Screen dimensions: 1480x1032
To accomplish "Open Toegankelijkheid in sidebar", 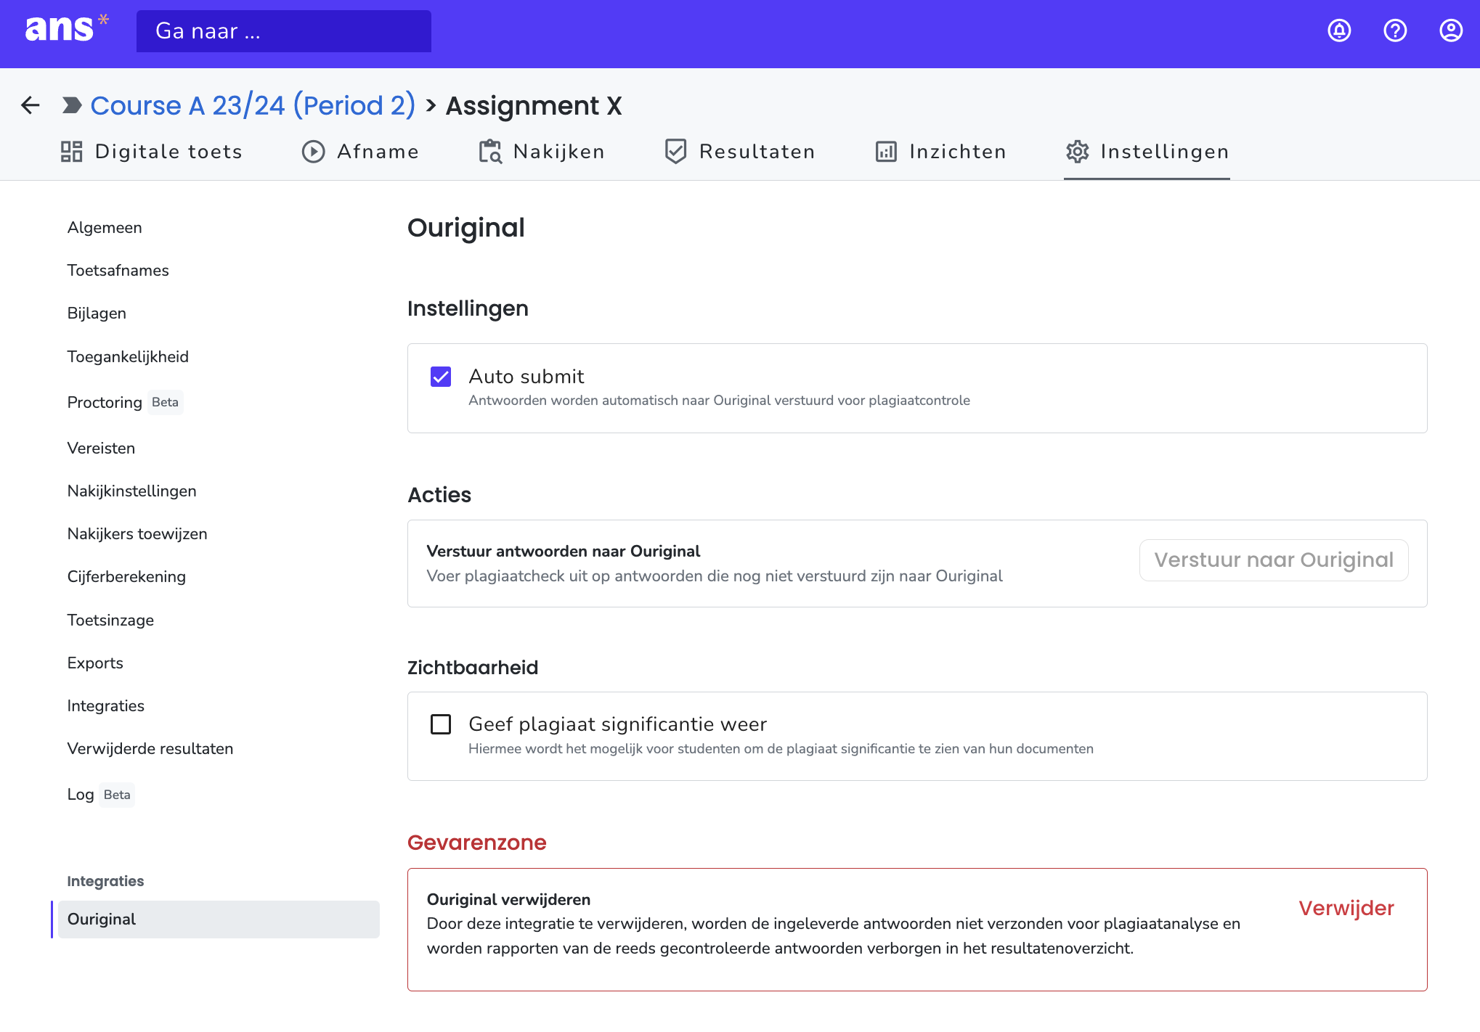I will (x=128, y=357).
